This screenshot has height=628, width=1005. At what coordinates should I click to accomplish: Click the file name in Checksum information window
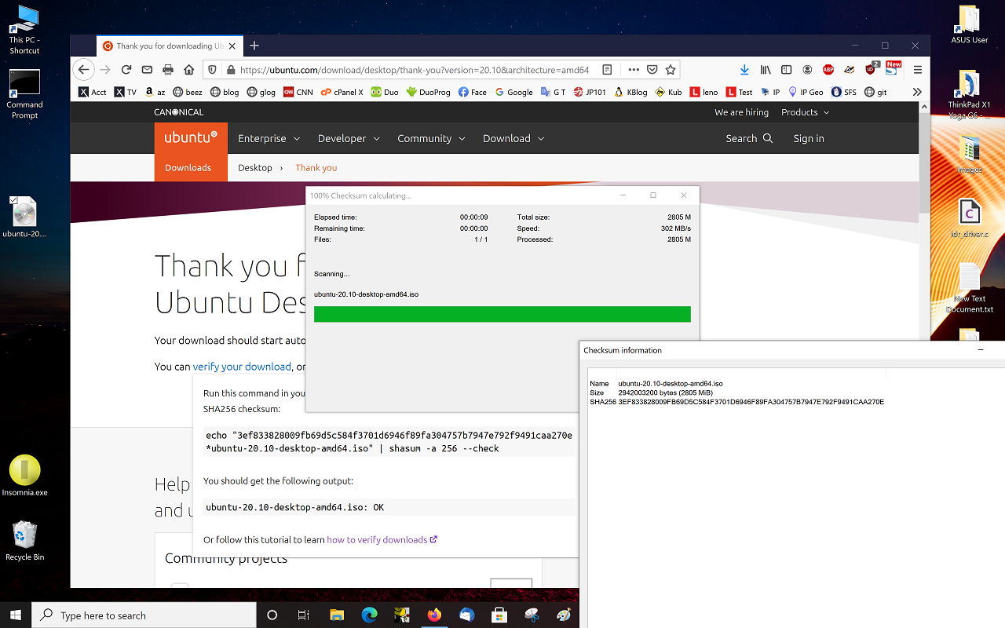(x=671, y=384)
